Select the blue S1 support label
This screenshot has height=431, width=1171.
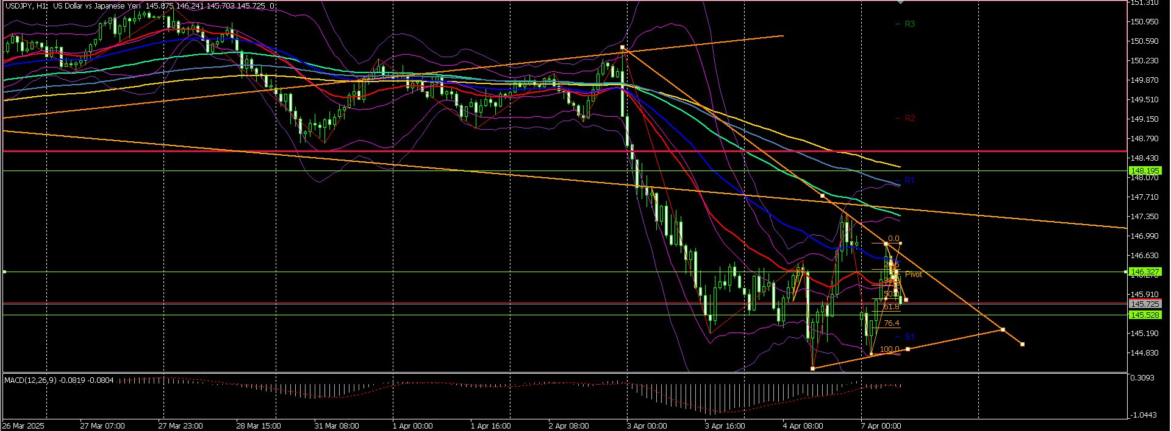[909, 337]
